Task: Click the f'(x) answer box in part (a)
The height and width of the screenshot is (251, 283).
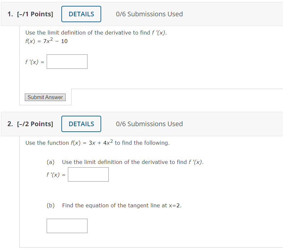Action: [88, 174]
